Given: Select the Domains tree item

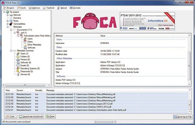Looking at the screenshot, I should tap(17, 18).
